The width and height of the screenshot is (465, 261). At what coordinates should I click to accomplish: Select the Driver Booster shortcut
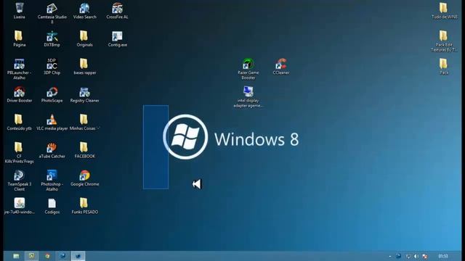point(20,92)
